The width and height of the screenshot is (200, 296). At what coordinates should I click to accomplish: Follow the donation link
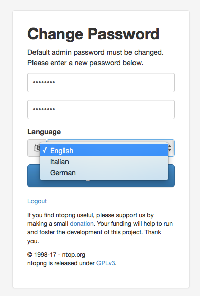[82, 224]
